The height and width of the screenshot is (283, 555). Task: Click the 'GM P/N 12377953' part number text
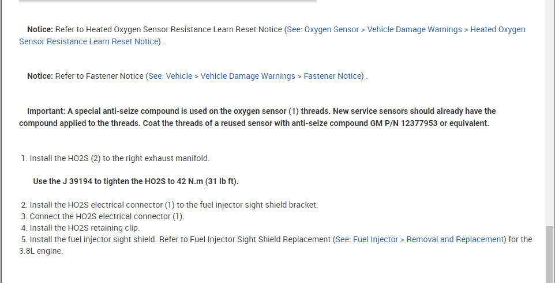(405, 123)
